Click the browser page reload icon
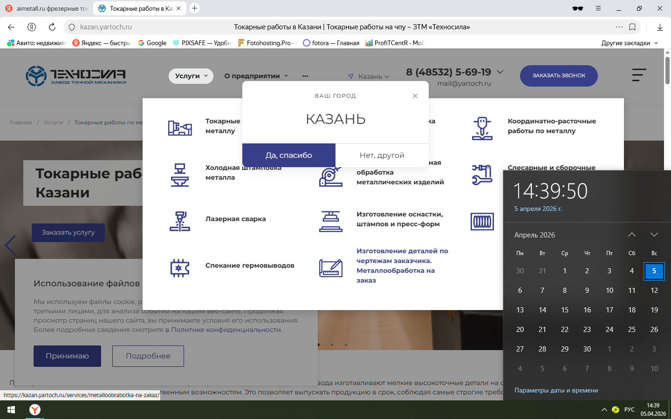Screen dimensions: 671x419 tap(52, 27)
